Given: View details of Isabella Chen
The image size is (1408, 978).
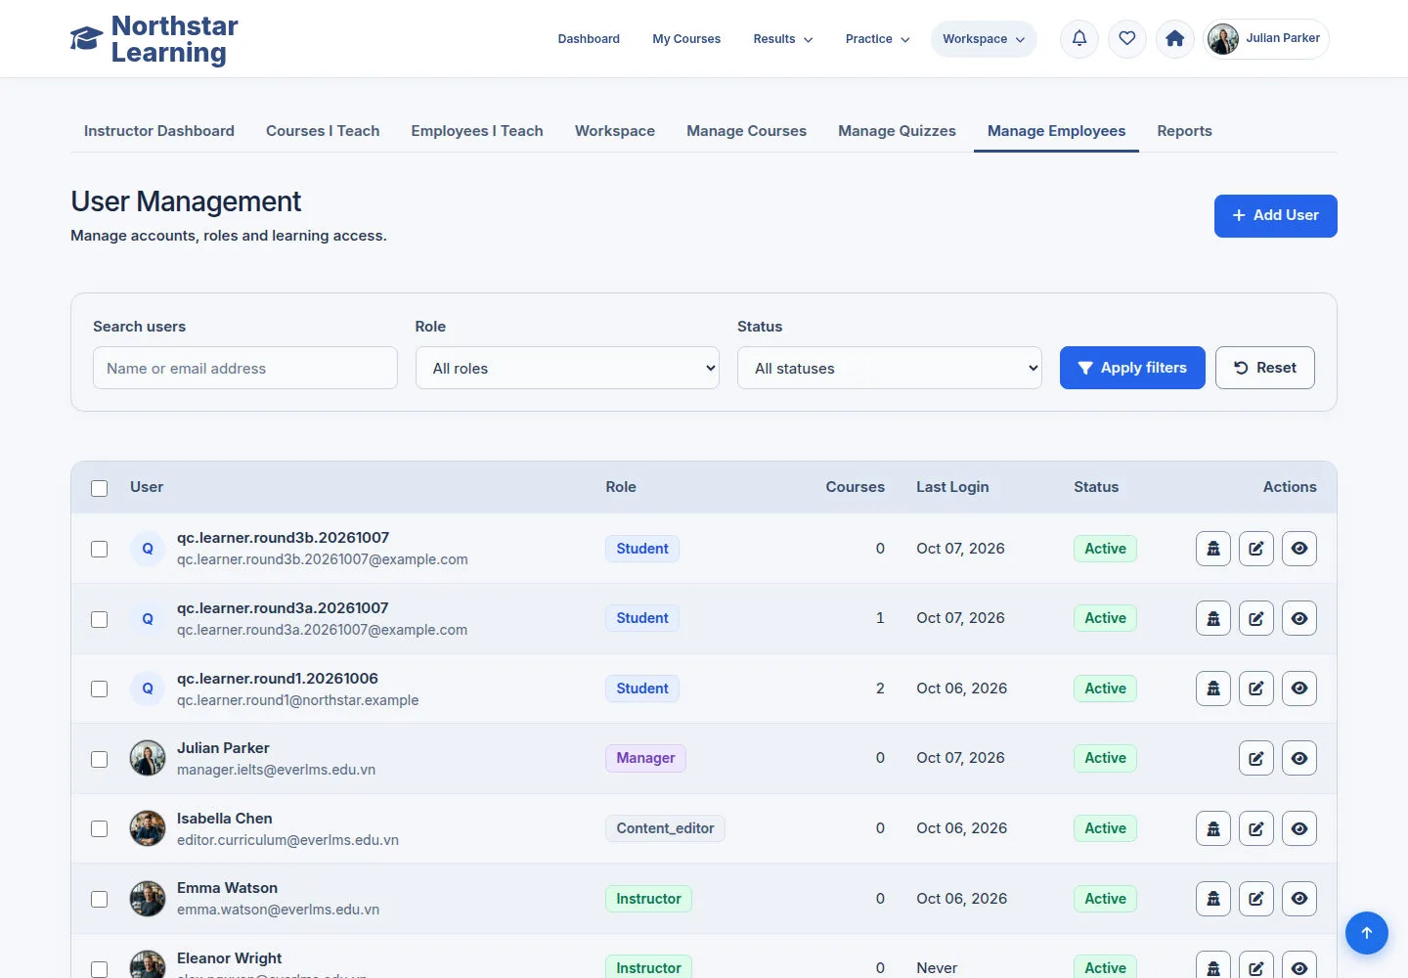Looking at the screenshot, I should pos(1299,828).
